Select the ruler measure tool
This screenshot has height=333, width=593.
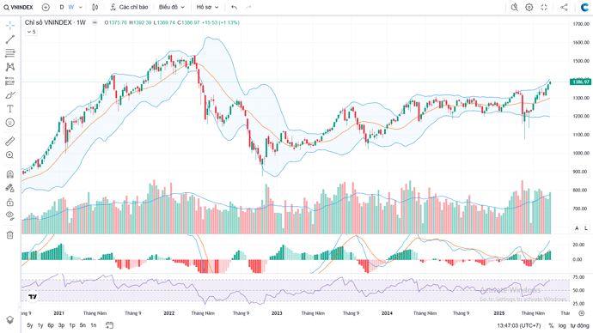pyautogui.click(x=10, y=142)
